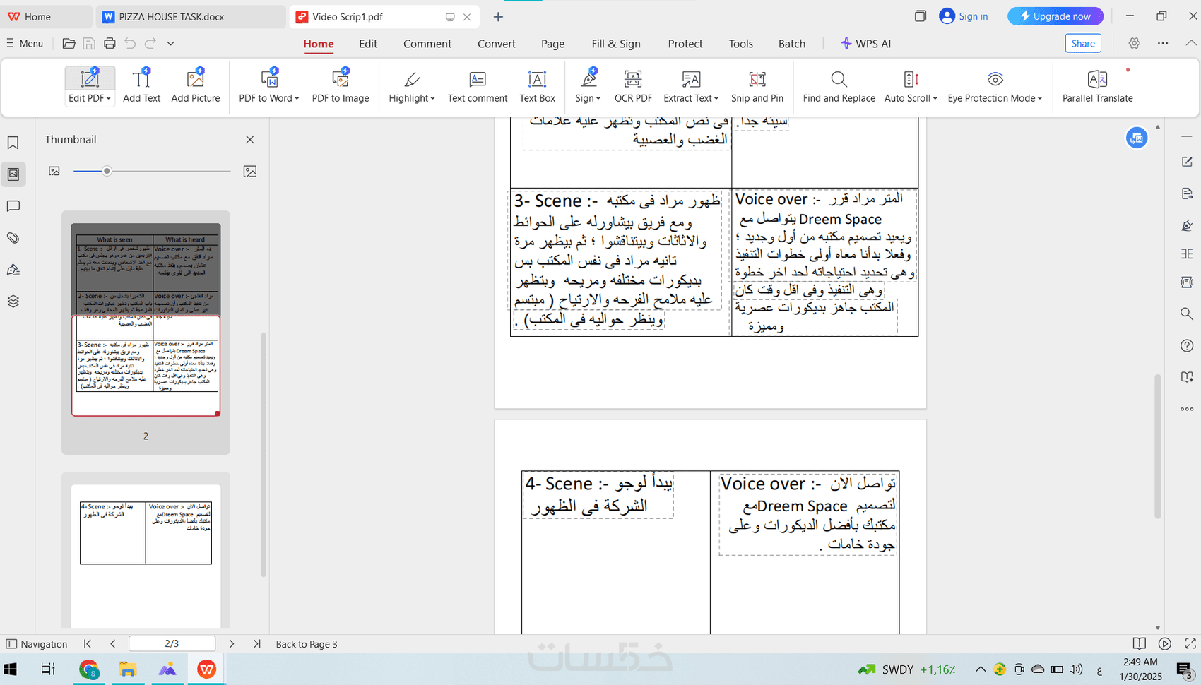This screenshot has height=685, width=1201.
Task: Open the layers sidebar panel
Action: (x=13, y=302)
